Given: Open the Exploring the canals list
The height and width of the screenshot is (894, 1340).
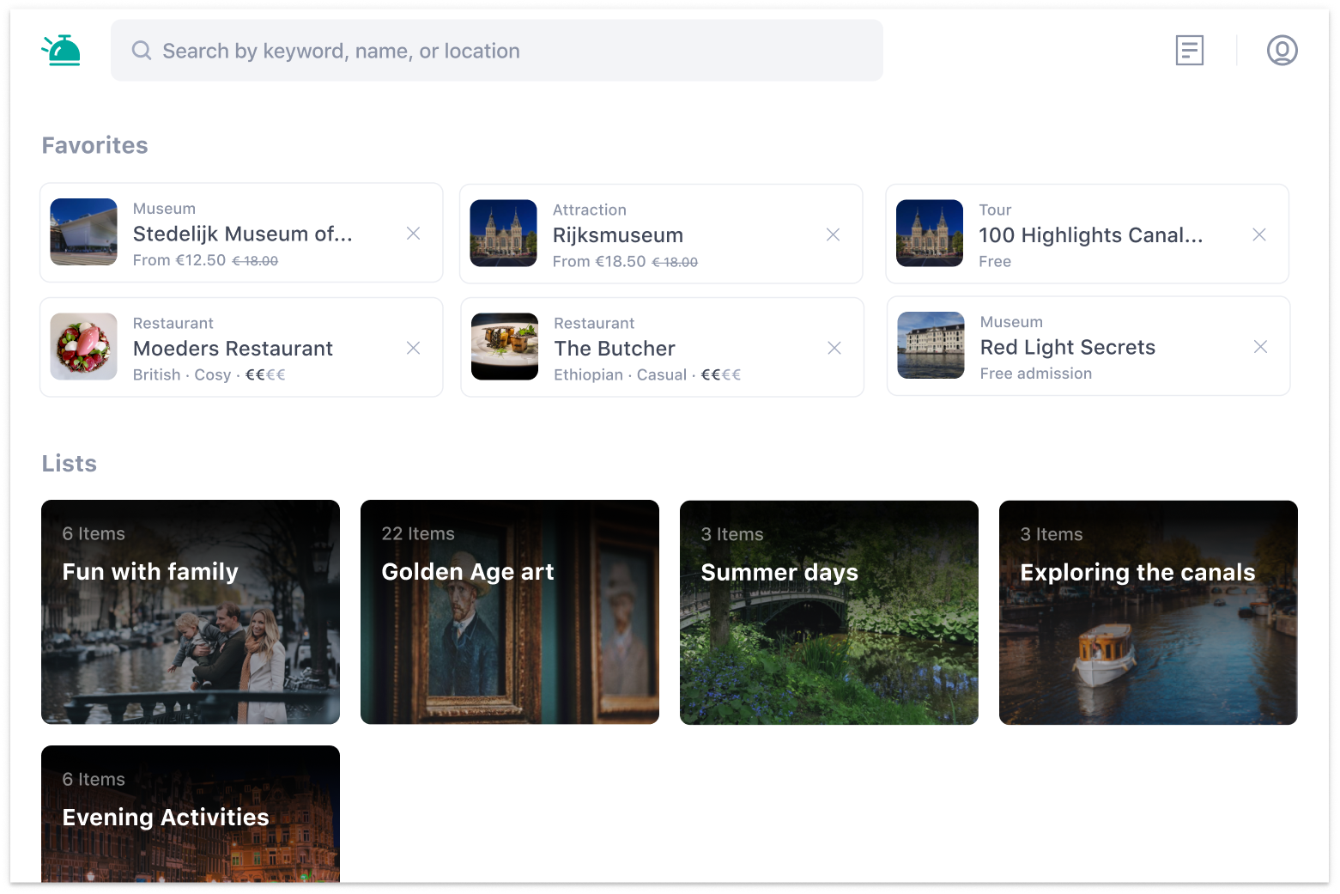Looking at the screenshot, I should pyautogui.click(x=1149, y=612).
